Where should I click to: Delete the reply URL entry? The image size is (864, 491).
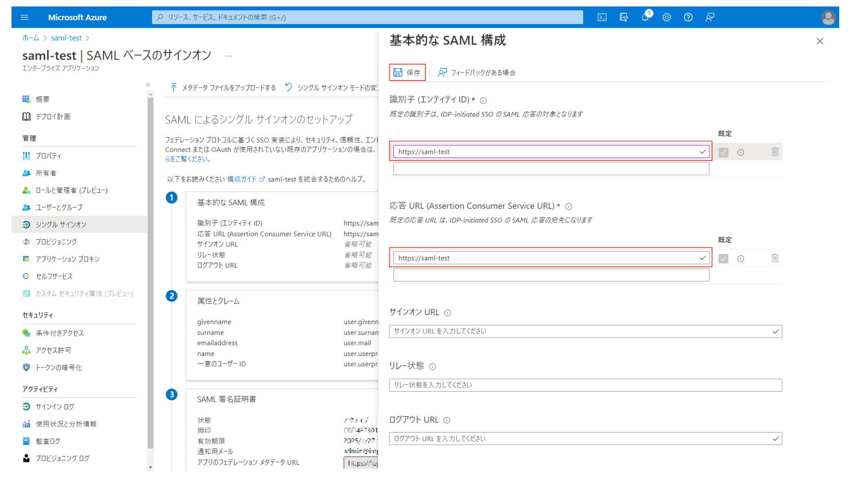[x=774, y=258]
